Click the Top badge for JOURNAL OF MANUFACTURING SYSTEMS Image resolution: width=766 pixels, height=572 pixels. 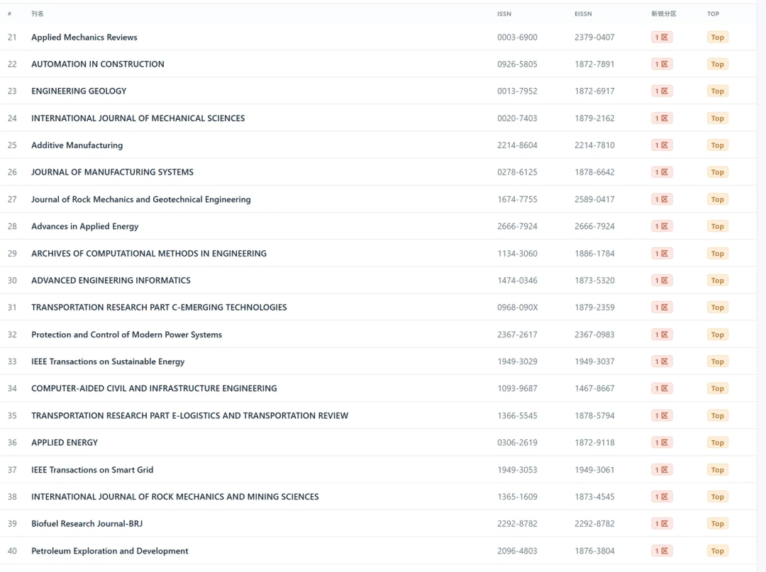point(717,172)
